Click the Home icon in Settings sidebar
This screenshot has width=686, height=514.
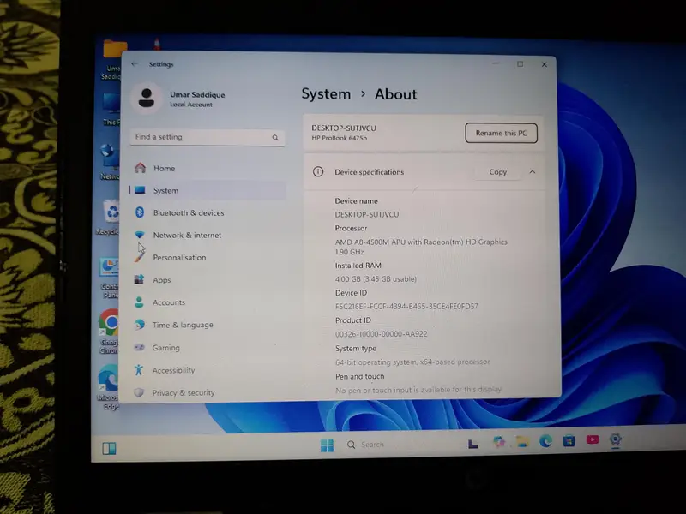[x=140, y=168]
